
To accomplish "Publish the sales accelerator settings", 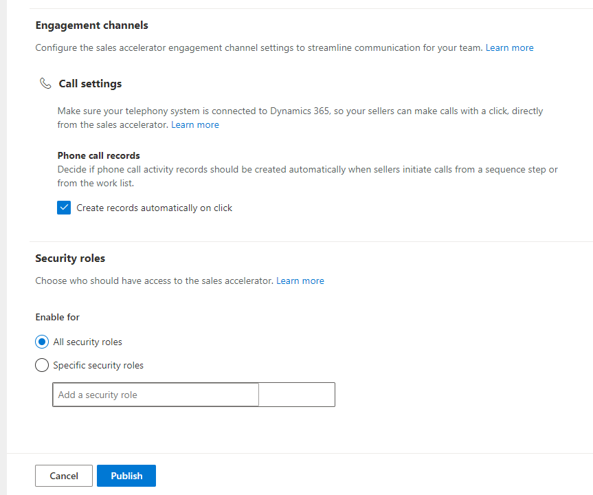I will click(126, 476).
